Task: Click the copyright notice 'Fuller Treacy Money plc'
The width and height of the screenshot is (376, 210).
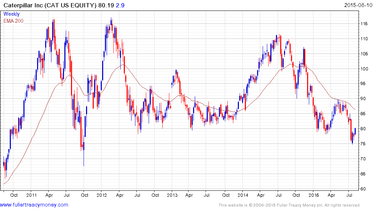Action: pyautogui.click(x=299, y=205)
